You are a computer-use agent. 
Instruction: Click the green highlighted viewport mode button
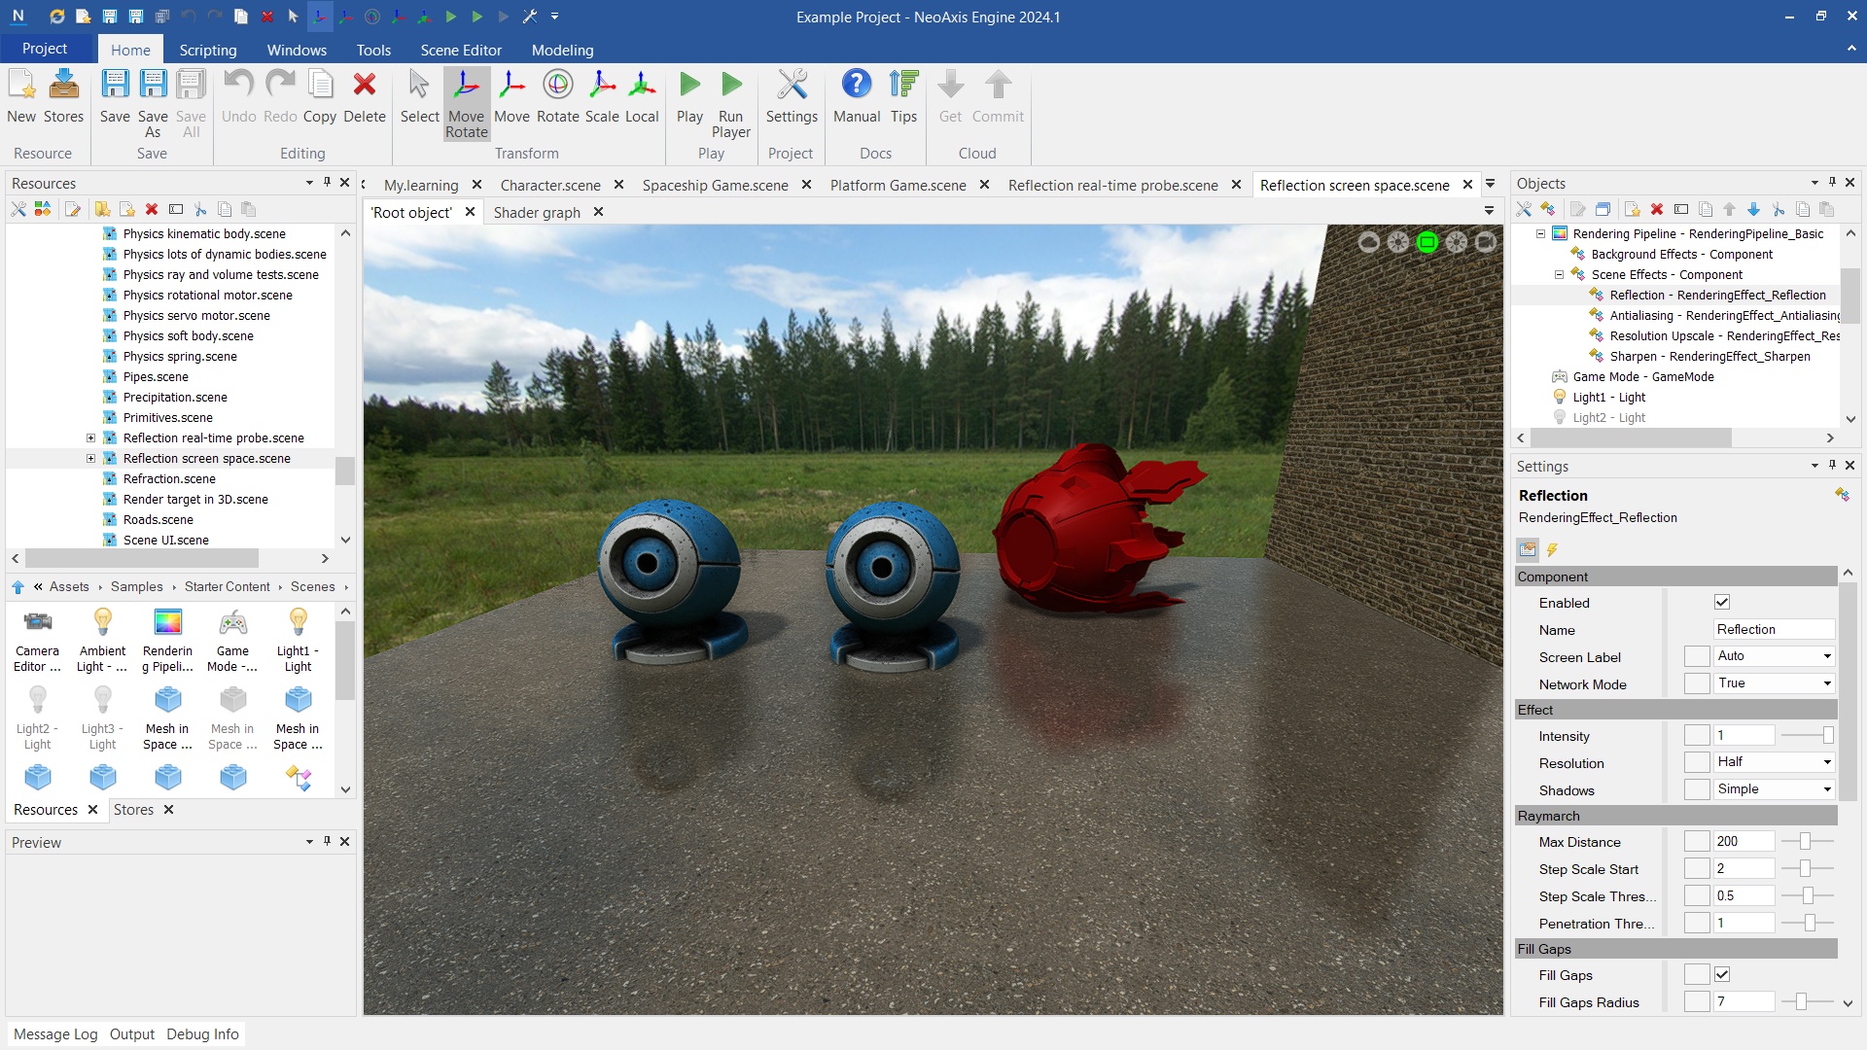coord(1427,243)
